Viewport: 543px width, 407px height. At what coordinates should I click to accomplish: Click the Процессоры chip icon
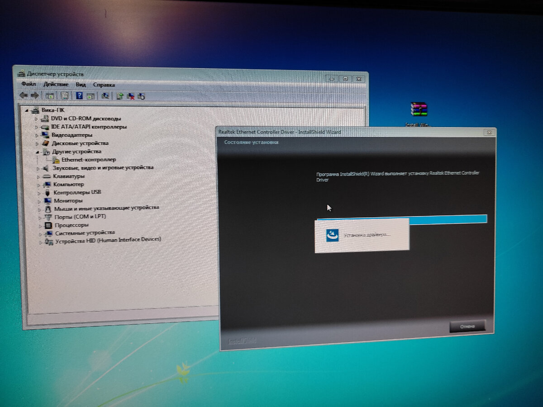[49, 225]
